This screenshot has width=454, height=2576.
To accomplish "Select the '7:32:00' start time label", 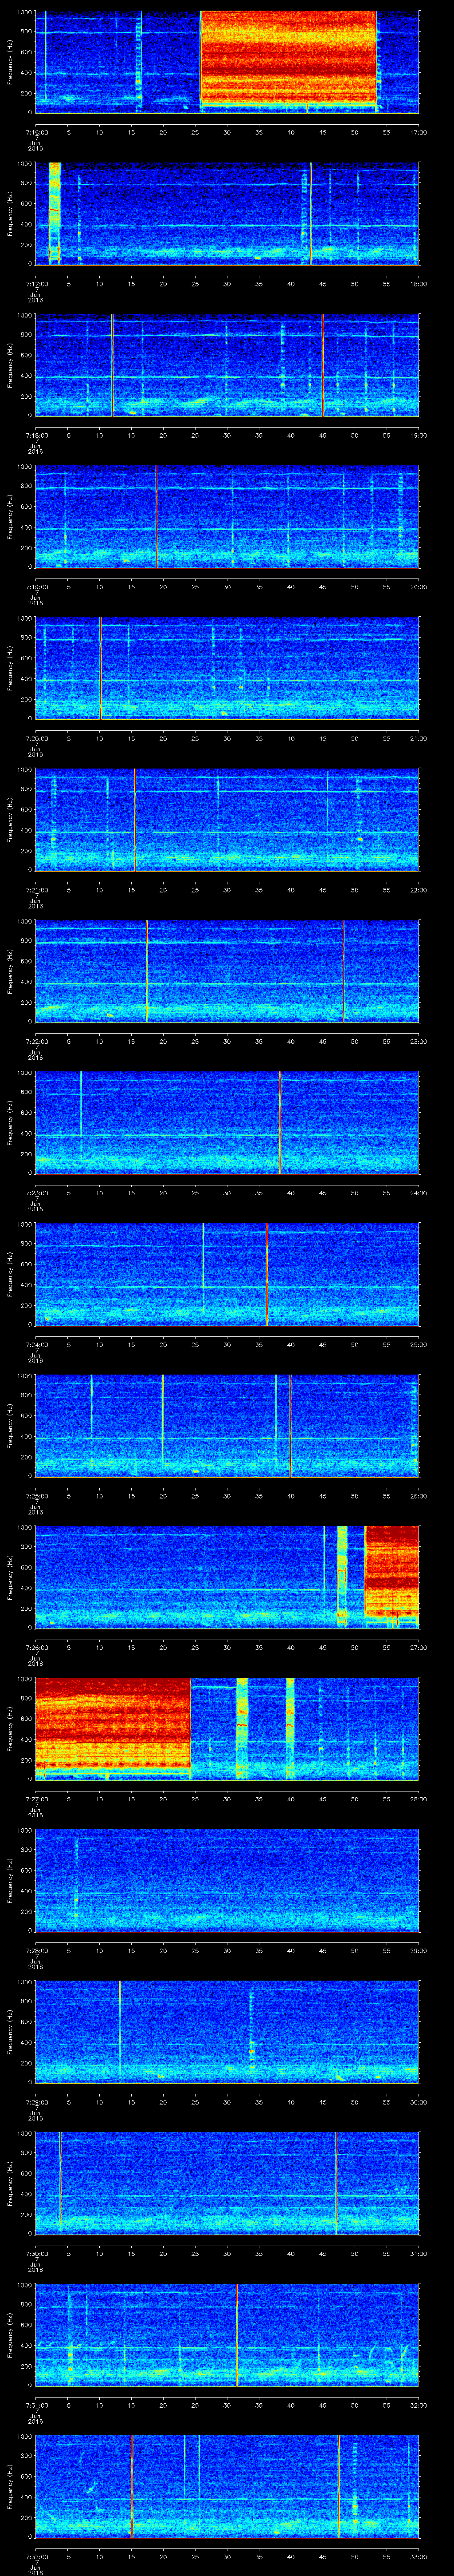I will coord(36,2557).
